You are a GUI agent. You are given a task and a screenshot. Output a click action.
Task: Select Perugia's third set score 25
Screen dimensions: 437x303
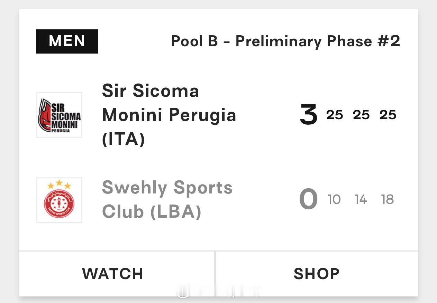(388, 115)
